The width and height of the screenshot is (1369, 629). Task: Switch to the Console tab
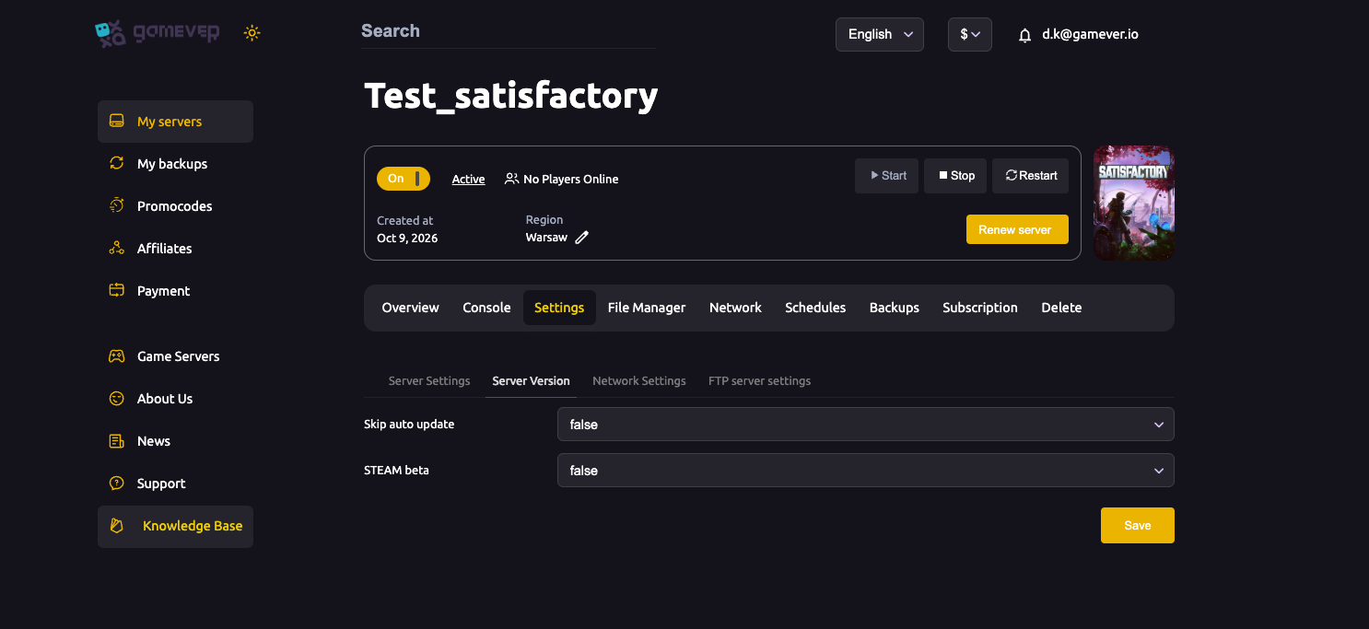coord(486,308)
